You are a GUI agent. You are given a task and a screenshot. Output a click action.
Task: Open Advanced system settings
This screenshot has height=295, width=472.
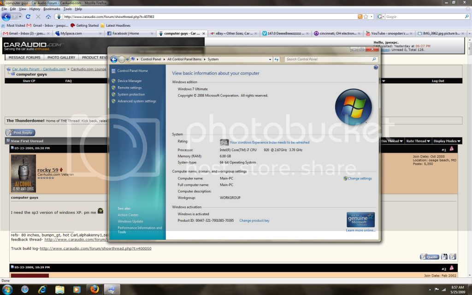[x=136, y=101]
